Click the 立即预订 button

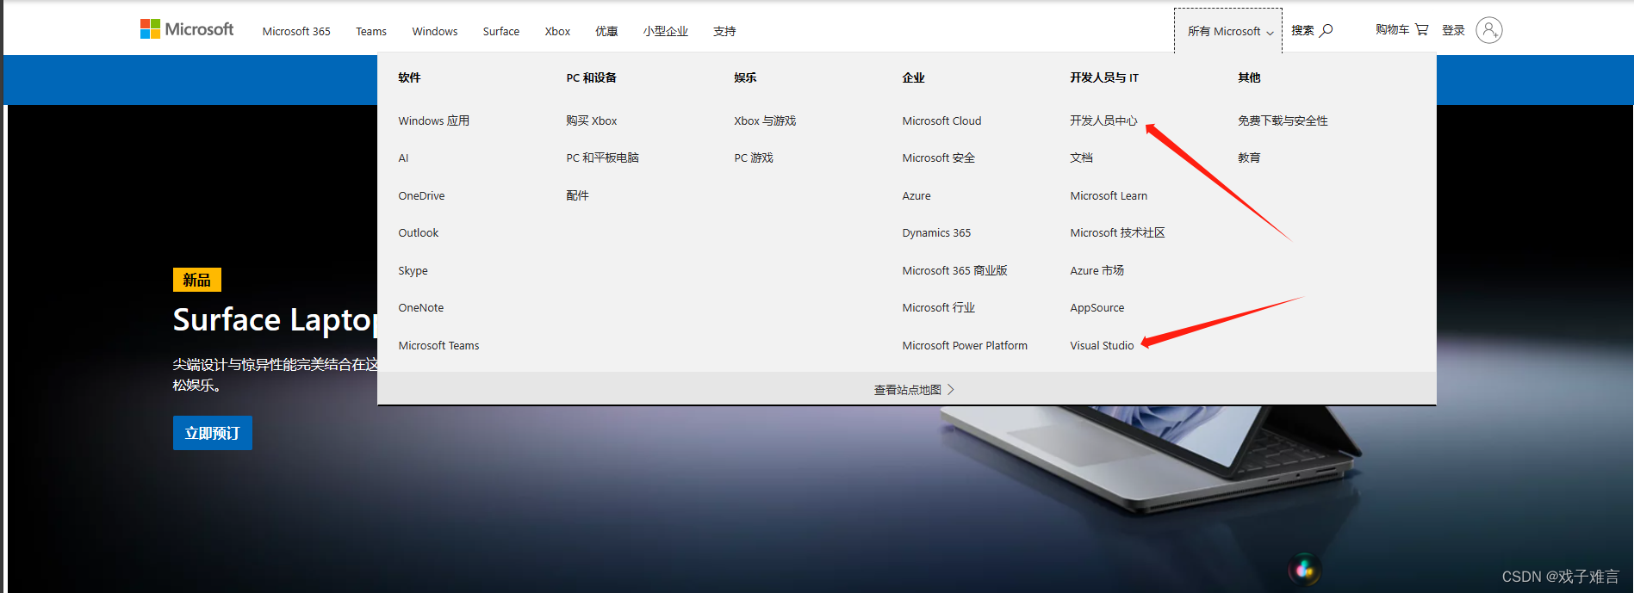(x=213, y=433)
